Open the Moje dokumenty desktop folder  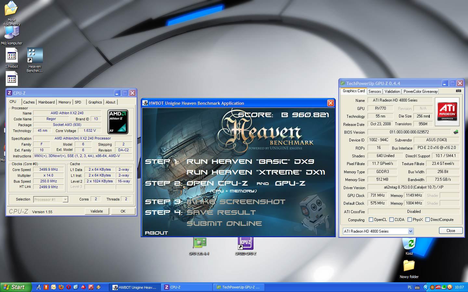tap(11, 13)
